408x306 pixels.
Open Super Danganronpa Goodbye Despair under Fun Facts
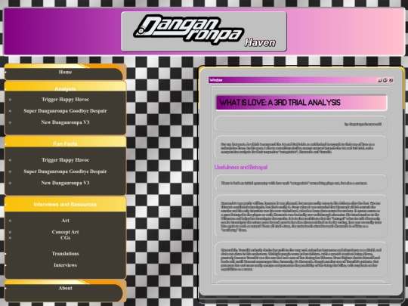point(65,172)
